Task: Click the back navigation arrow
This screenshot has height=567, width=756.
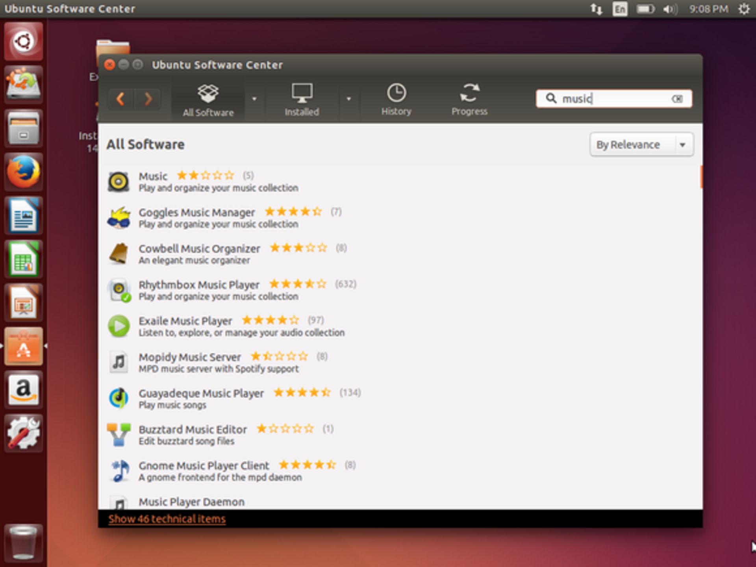Action: (x=121, y=98)
